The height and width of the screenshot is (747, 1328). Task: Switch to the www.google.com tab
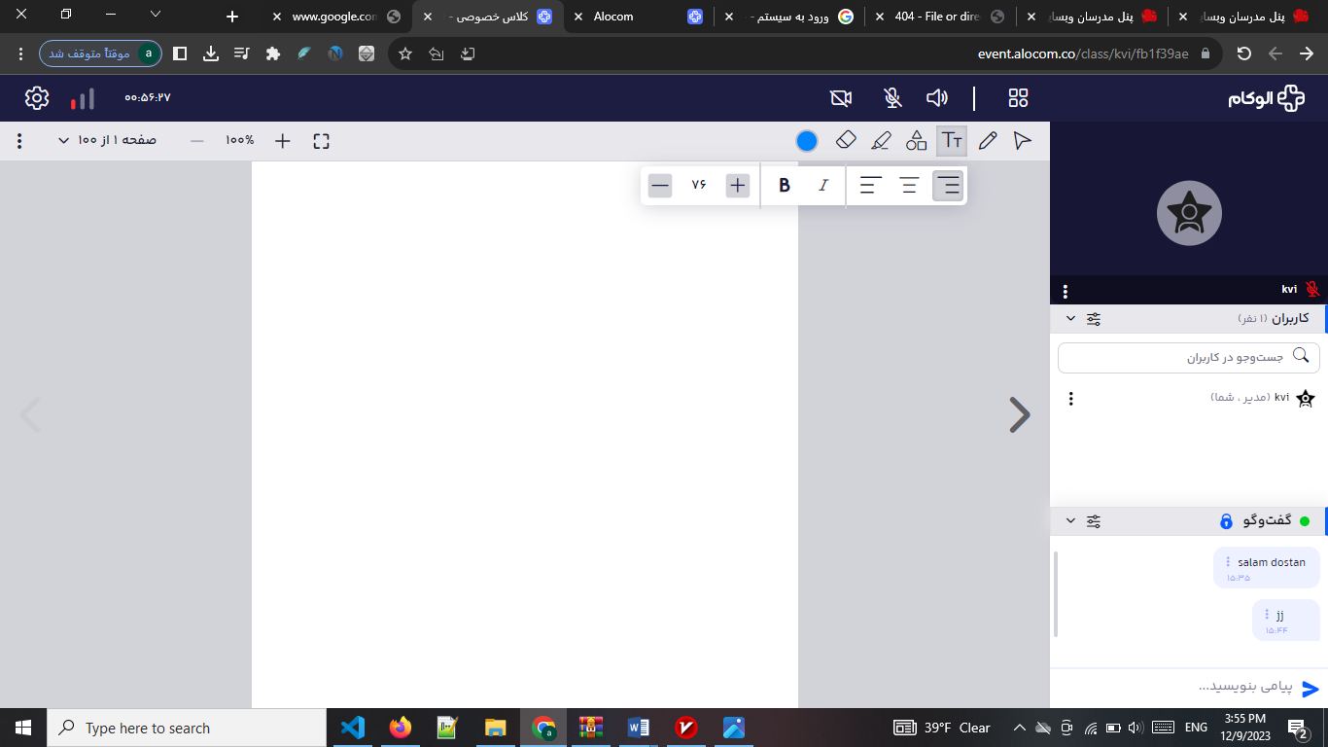coord(334,17)
